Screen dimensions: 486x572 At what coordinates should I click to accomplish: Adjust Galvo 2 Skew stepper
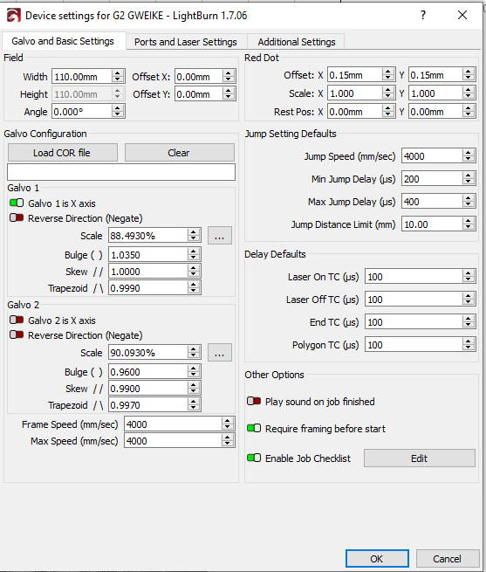tap(194, 388)
